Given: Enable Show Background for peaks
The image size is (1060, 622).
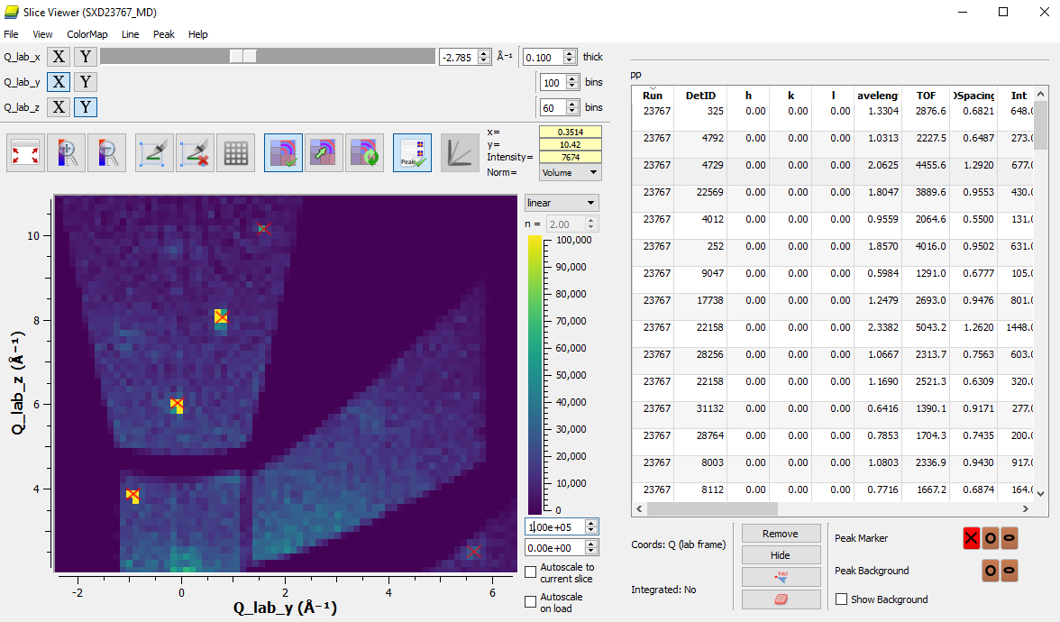Looking at the screenshot, I should click(x=842, y=599).
